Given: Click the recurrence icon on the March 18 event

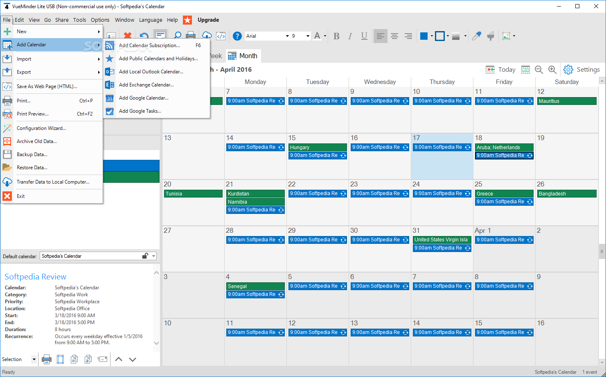Looking at the screenshot, I should pos(529,156).
